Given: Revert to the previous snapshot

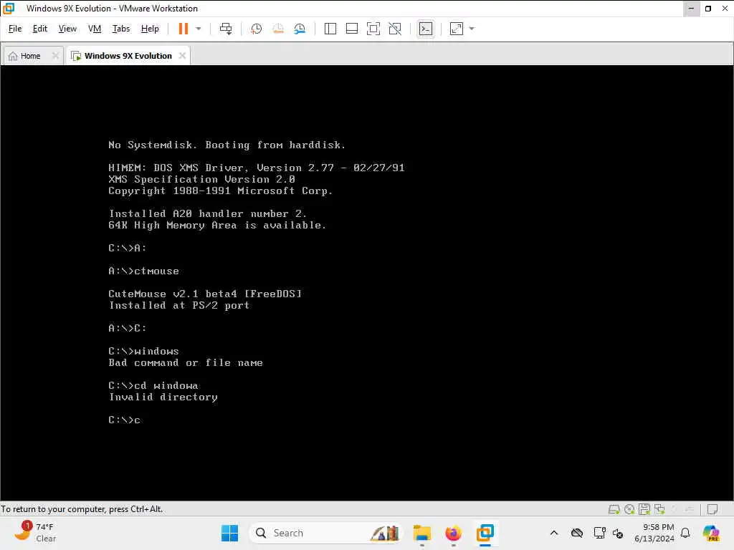Looking at the screenshot, I should tap(278, 29).
